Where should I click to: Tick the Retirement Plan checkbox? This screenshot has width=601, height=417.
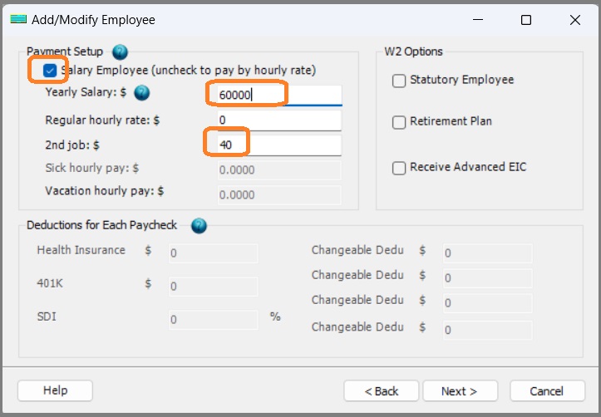tap(399, 122)
